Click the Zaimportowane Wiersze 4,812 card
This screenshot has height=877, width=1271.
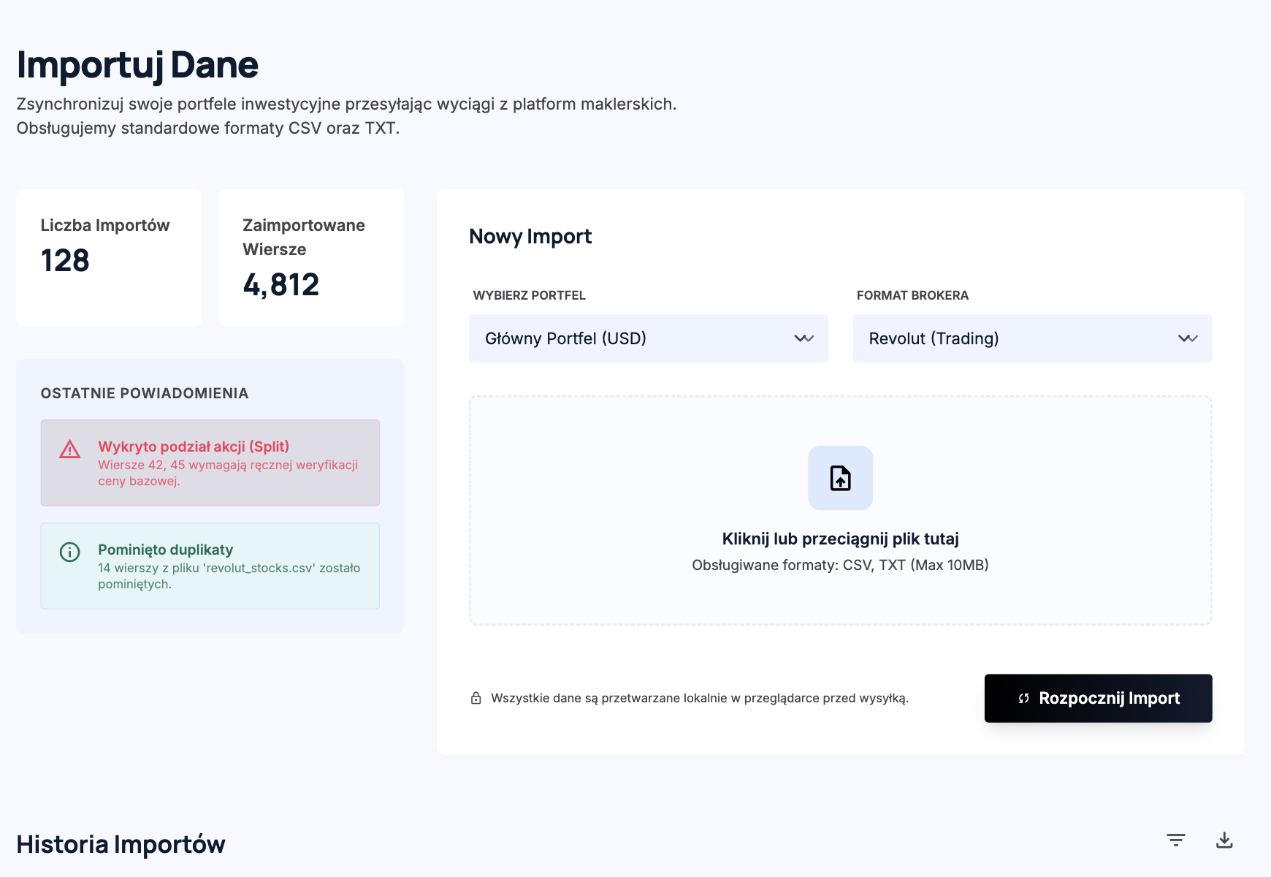point(311,258)
